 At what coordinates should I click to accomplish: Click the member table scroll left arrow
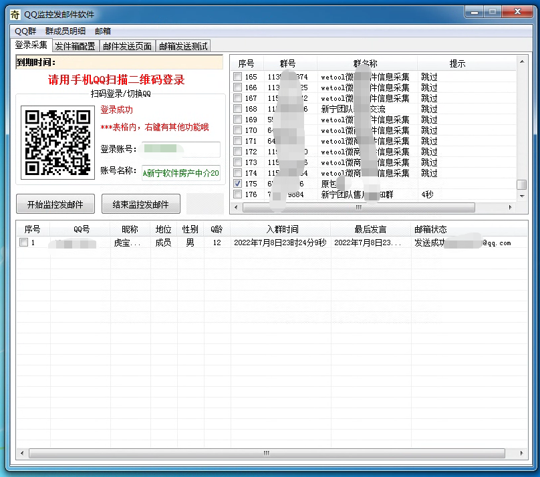pos(22,453)
